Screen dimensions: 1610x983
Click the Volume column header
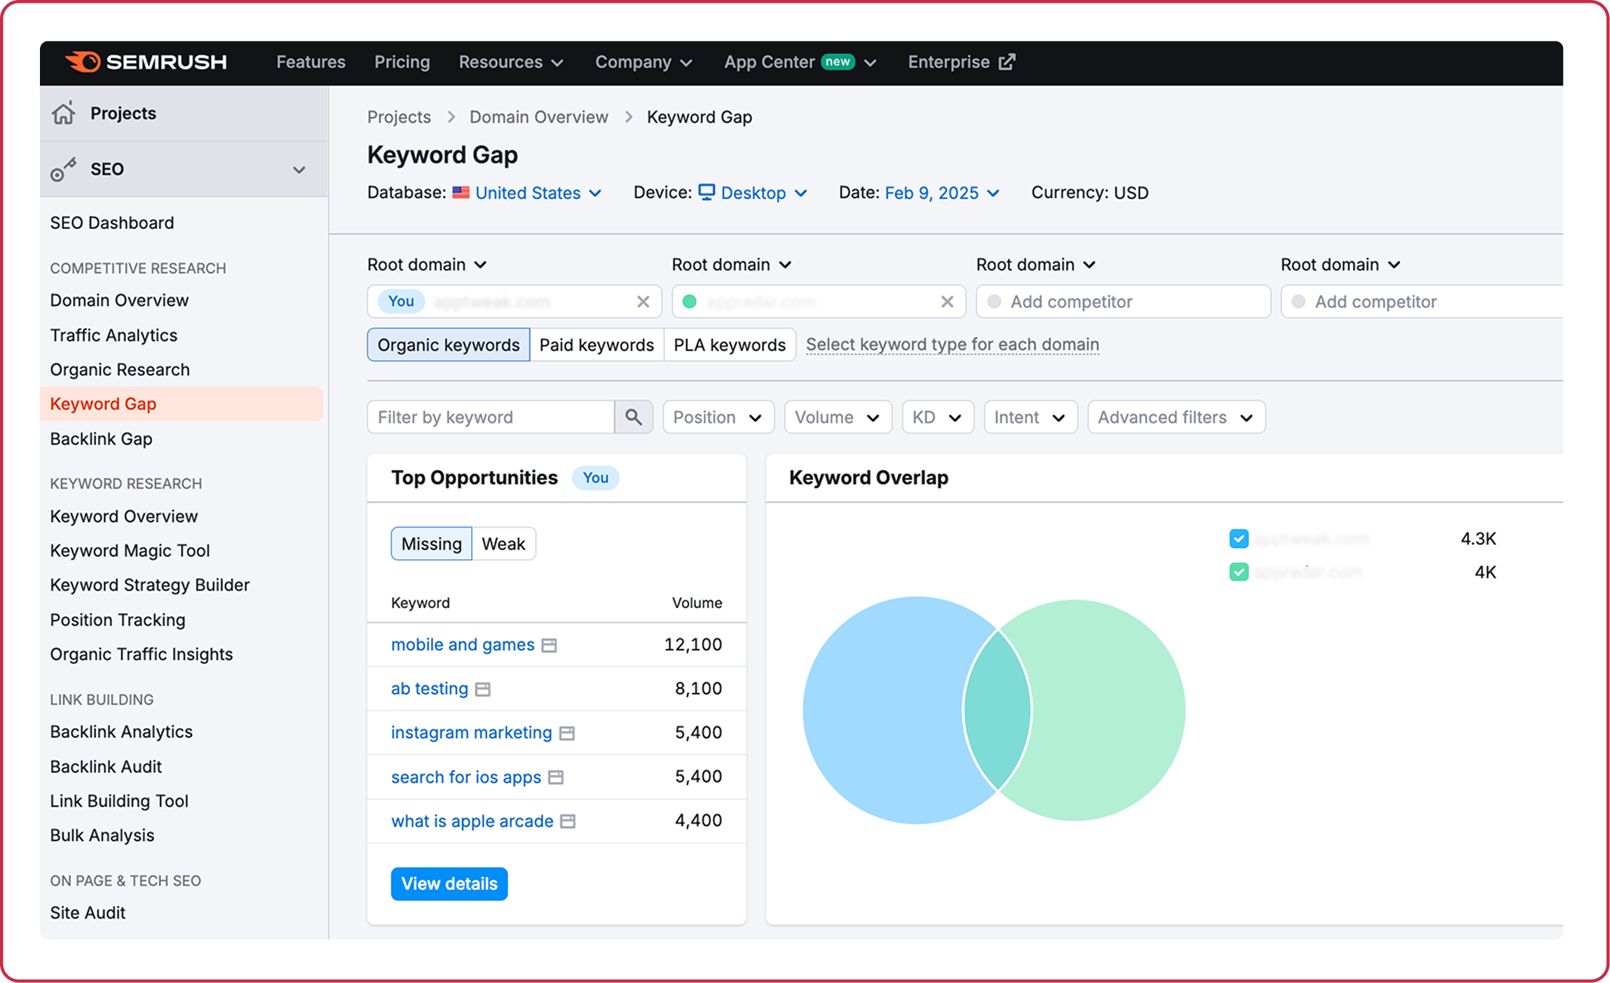pyautogui.click(x=697, y=603)
